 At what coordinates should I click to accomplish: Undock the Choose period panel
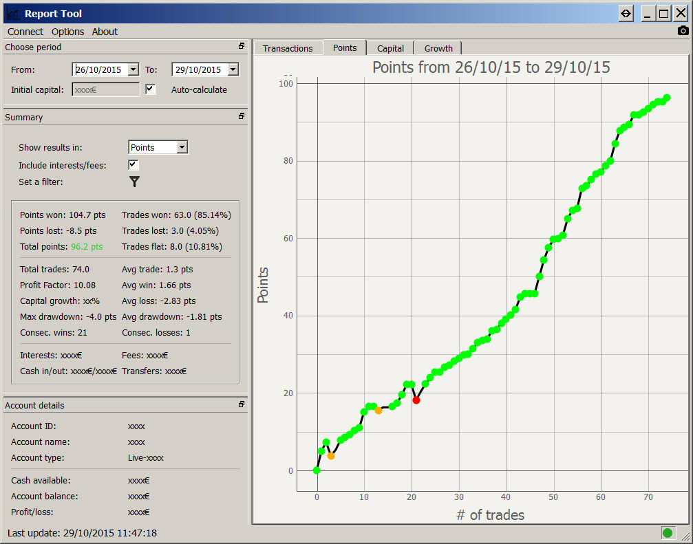242,47
